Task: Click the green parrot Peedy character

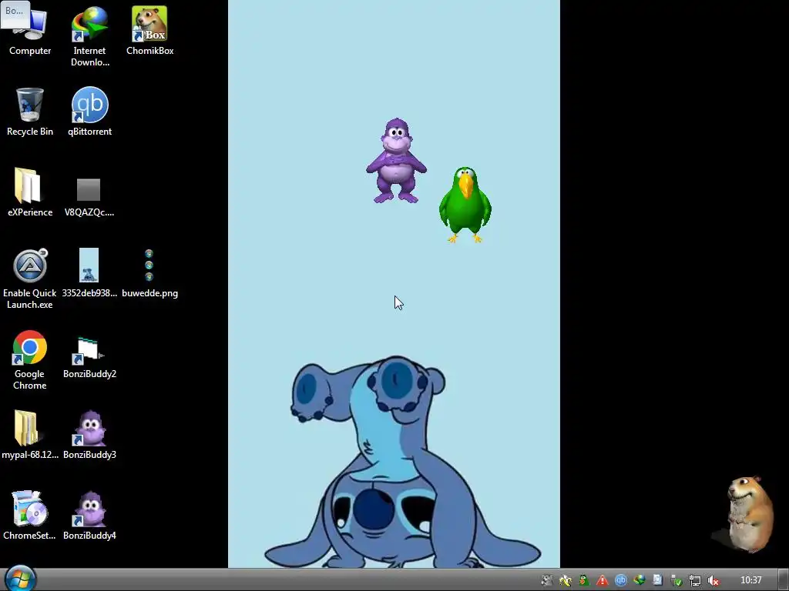Action: (465, 205)
